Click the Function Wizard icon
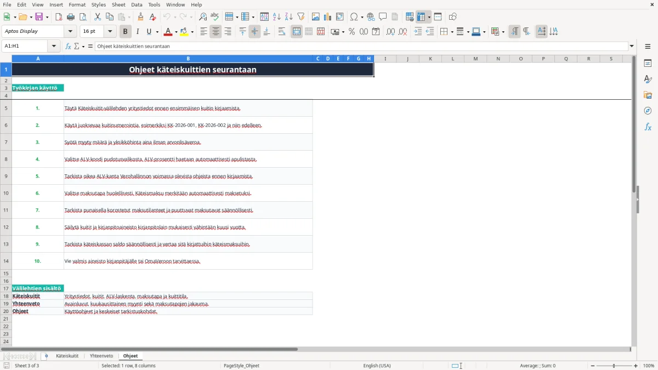The height and width of the screenshot is (370, 658). [69, 46]
